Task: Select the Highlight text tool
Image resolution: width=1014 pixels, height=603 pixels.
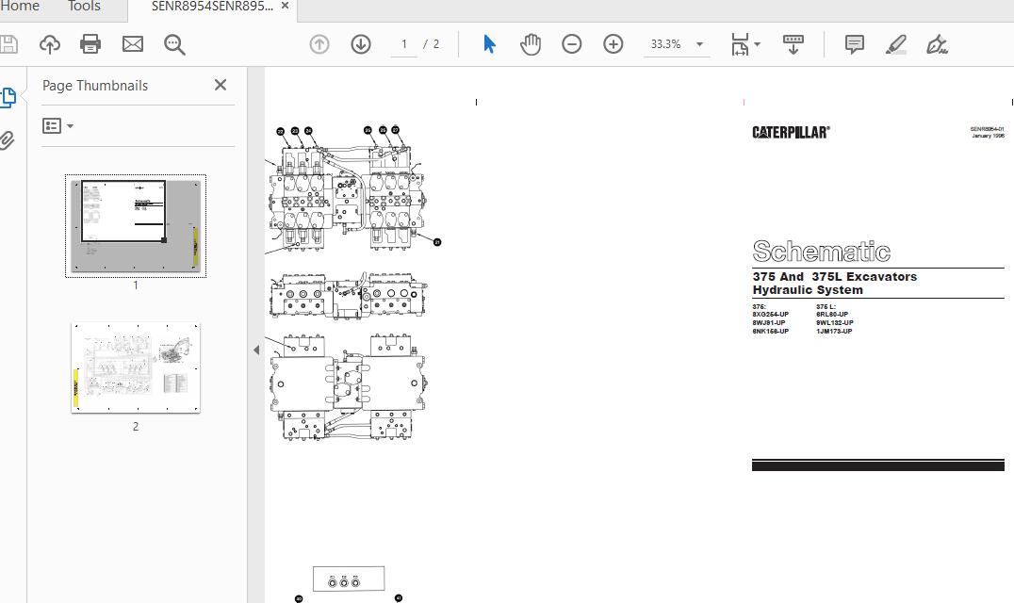Action: pyautogui.click(x=895, y=44)
